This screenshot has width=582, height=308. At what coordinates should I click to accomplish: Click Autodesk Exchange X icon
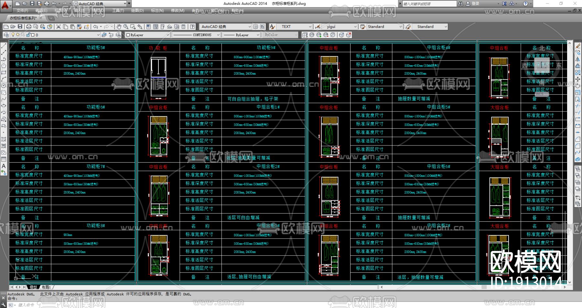[504, 4]
